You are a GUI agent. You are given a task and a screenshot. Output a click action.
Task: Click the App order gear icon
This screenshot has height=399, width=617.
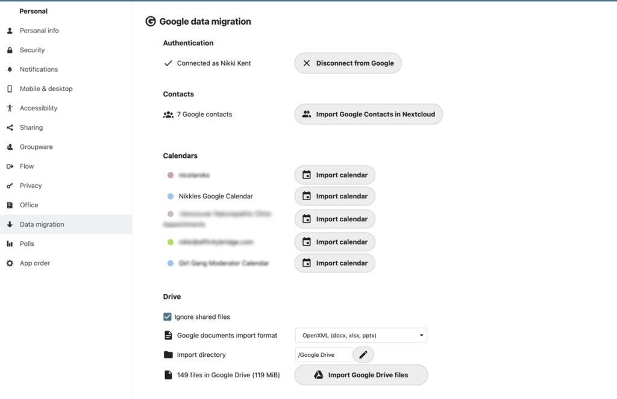tap(8, 263)
